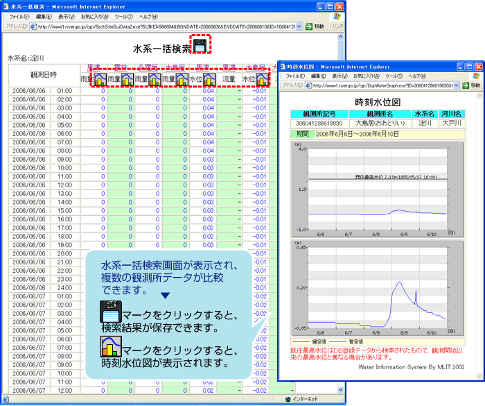Open graph icon in second 雨量 column
The height and width of the screenshot is (406, 485).
(x=127, y=80)
